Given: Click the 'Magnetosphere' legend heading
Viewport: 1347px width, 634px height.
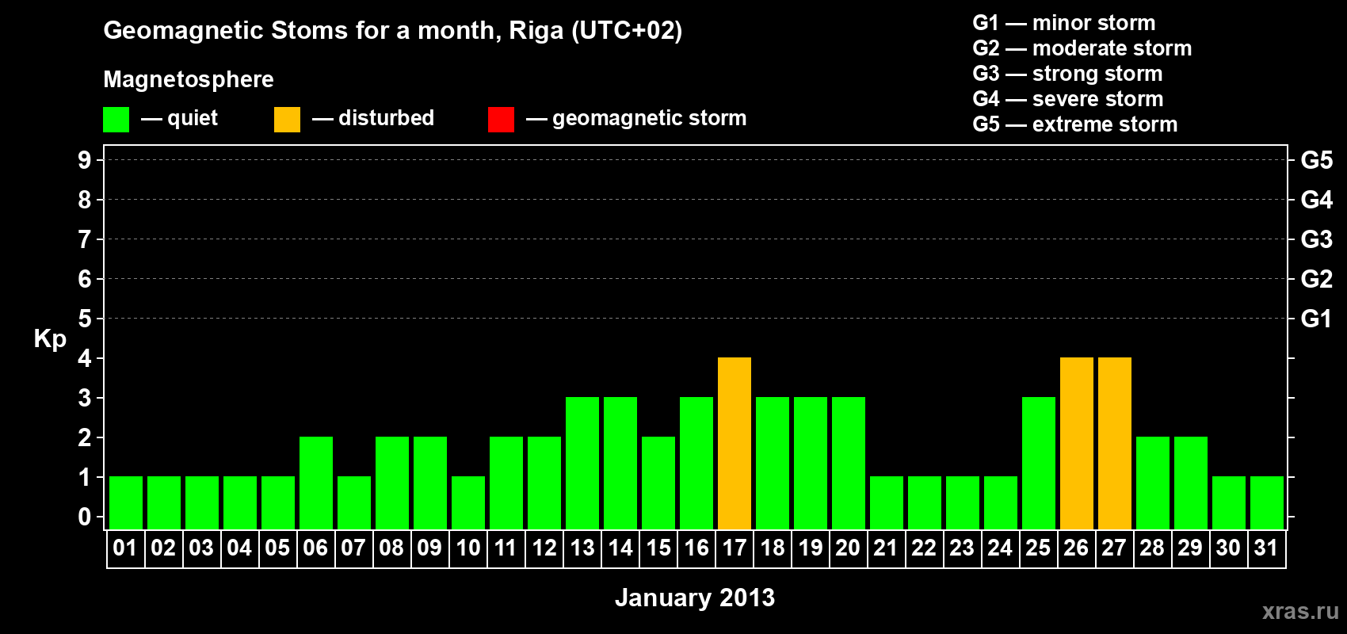Looking at the screenshot, I should point(189,79).
